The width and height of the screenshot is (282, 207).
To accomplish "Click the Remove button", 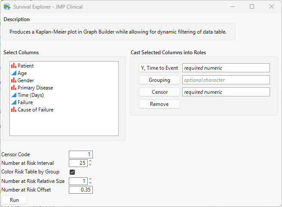I will (x=159, y=104).
